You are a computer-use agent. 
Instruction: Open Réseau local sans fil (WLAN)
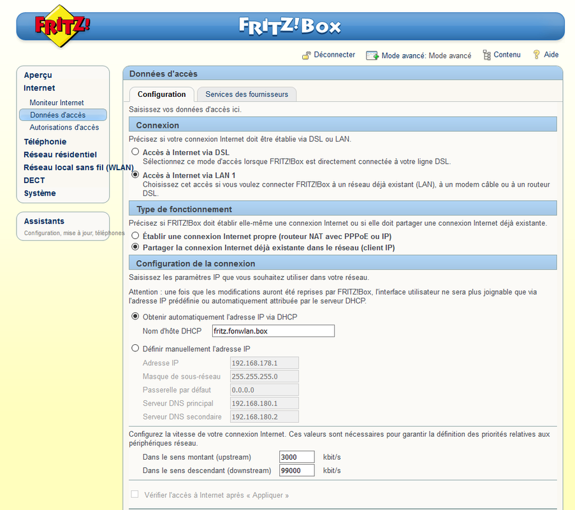[x=78, y=168]
